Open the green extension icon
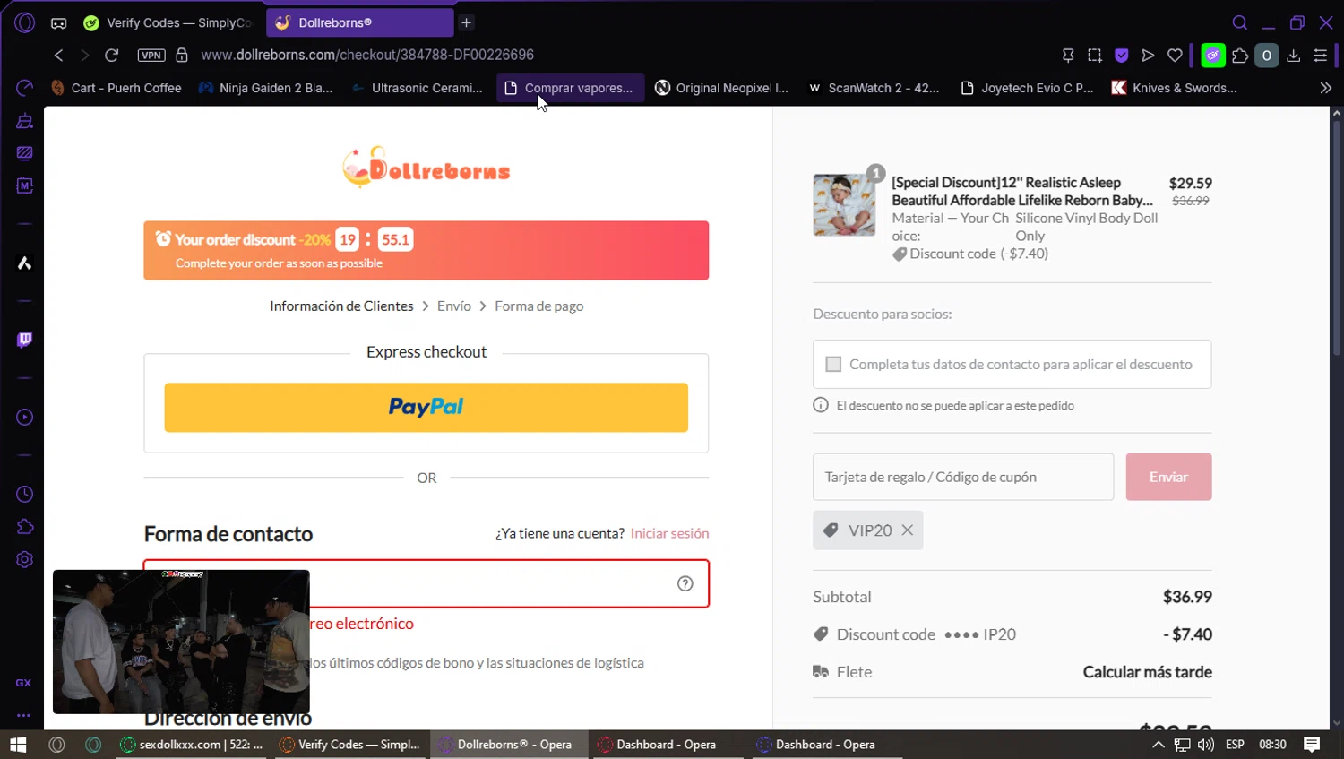This screenshot has height=759, width=1344. pyautogui.click(x=1213, y=56)
